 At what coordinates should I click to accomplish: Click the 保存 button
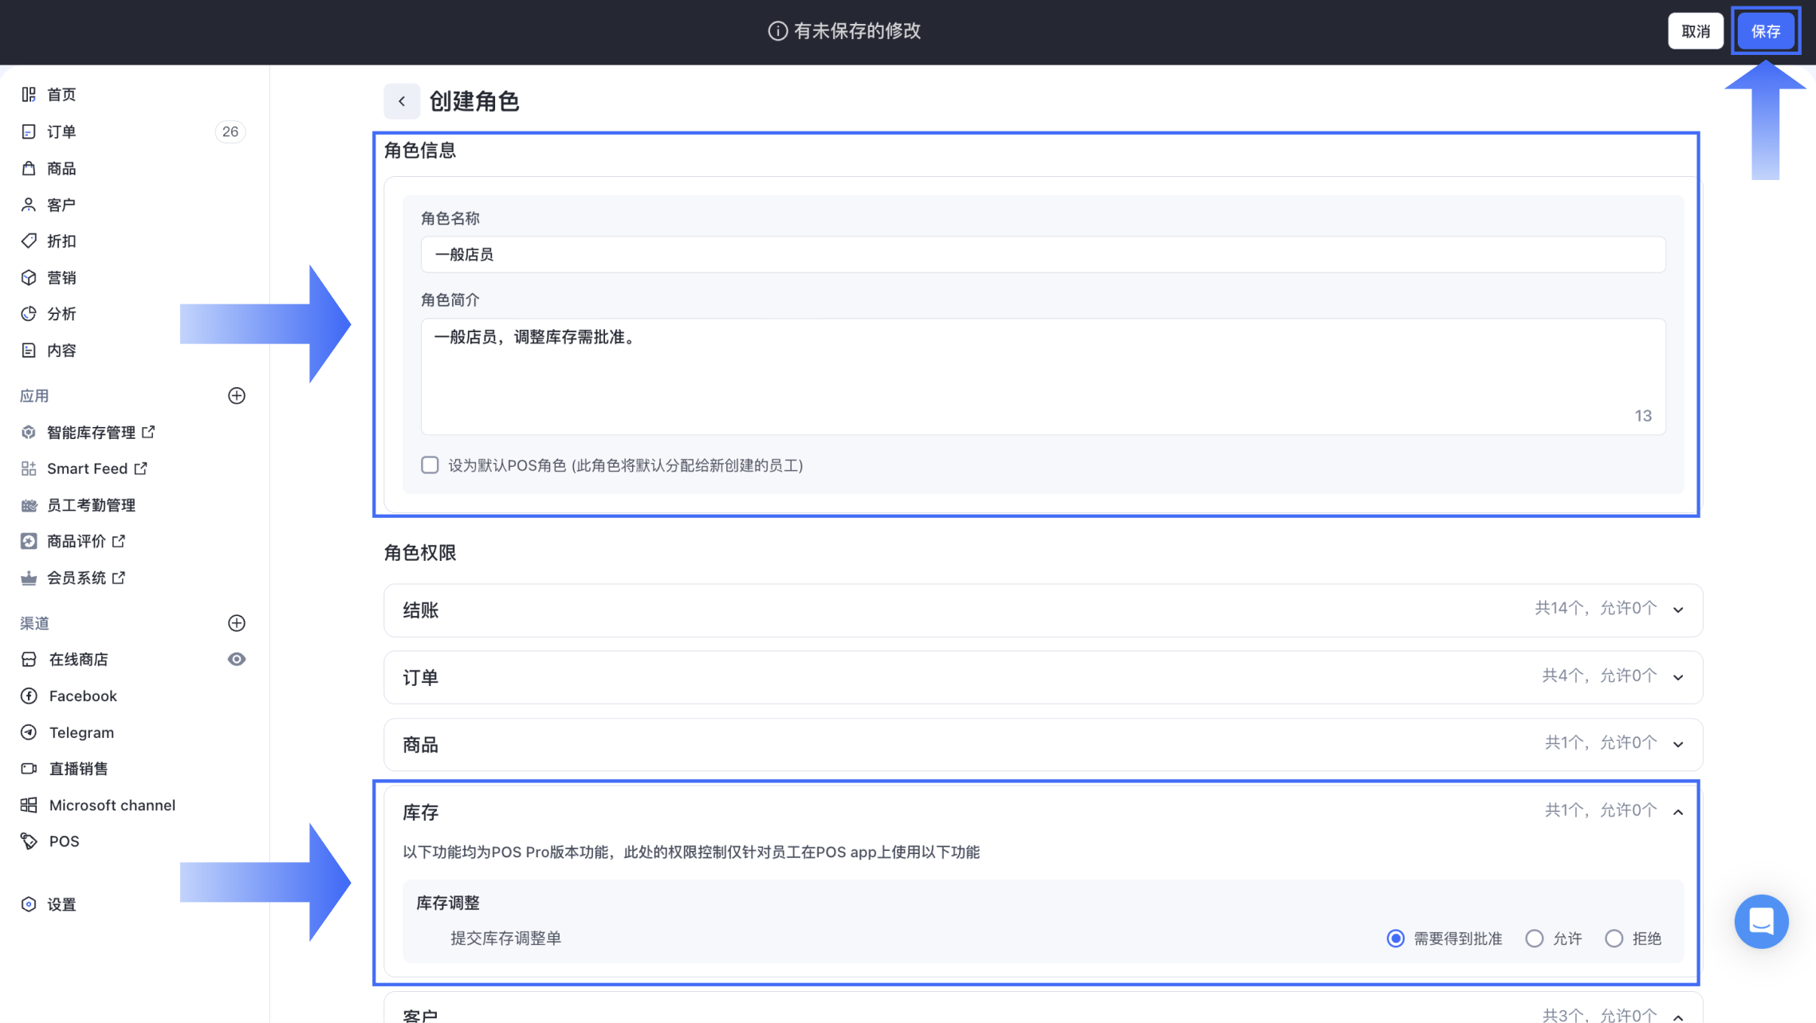[1765, 31]
